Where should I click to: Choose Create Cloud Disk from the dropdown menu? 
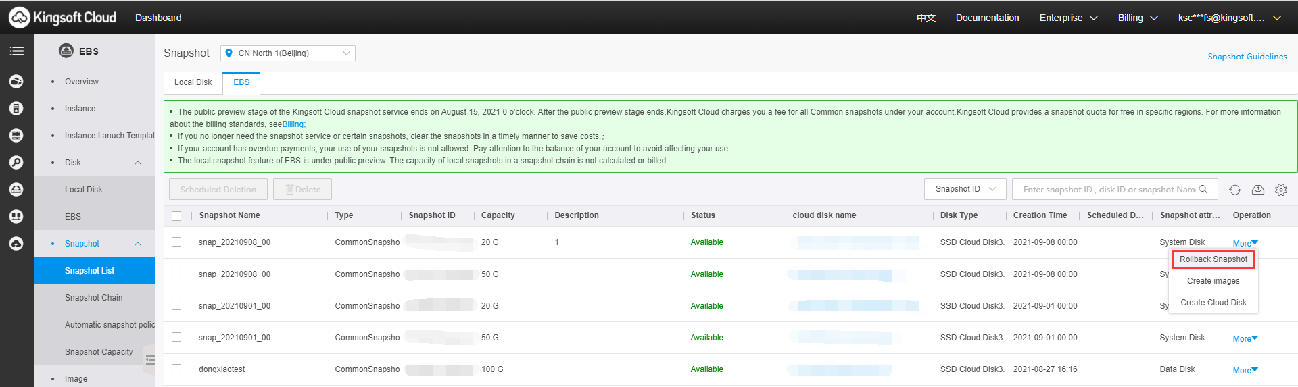(x=1213, y=303)
